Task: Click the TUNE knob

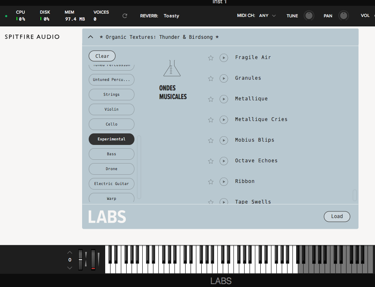Action: 309,16
